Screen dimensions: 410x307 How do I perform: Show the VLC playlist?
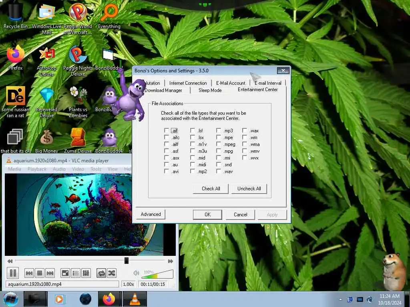[x=76, y=273]
